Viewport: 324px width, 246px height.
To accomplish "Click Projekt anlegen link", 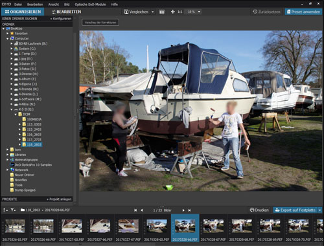I will pyautogui.click(x=59, y=199).
